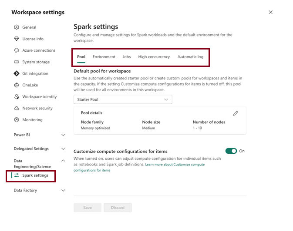The image size is (293, 231).
Task: Toggle Customize compute configurations switch off
Action: point(231,151)
